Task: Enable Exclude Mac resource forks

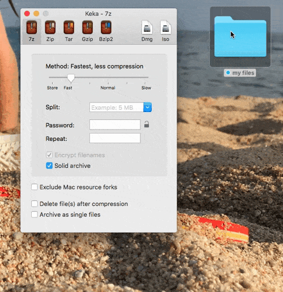Action: pyautogui.click(x=35, y=187)
